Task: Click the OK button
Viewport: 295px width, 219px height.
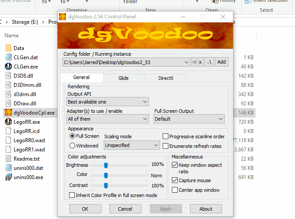Action: pos(85,209)
